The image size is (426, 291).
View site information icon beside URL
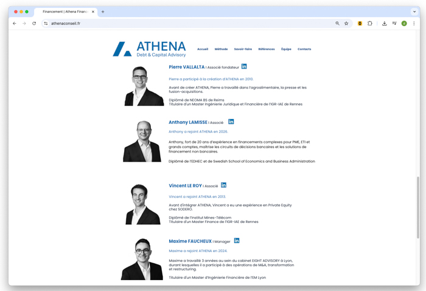point(46,23)
